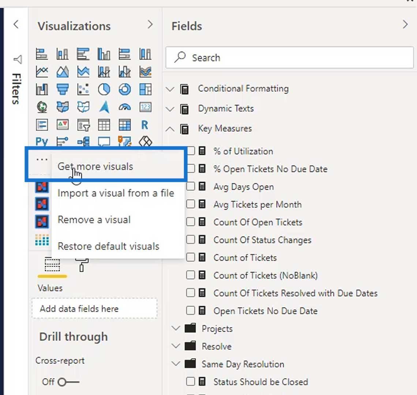Click the Count of Tickets measure name
The image size is (417, 395).
pyautogui.click(x=245, y=258)
